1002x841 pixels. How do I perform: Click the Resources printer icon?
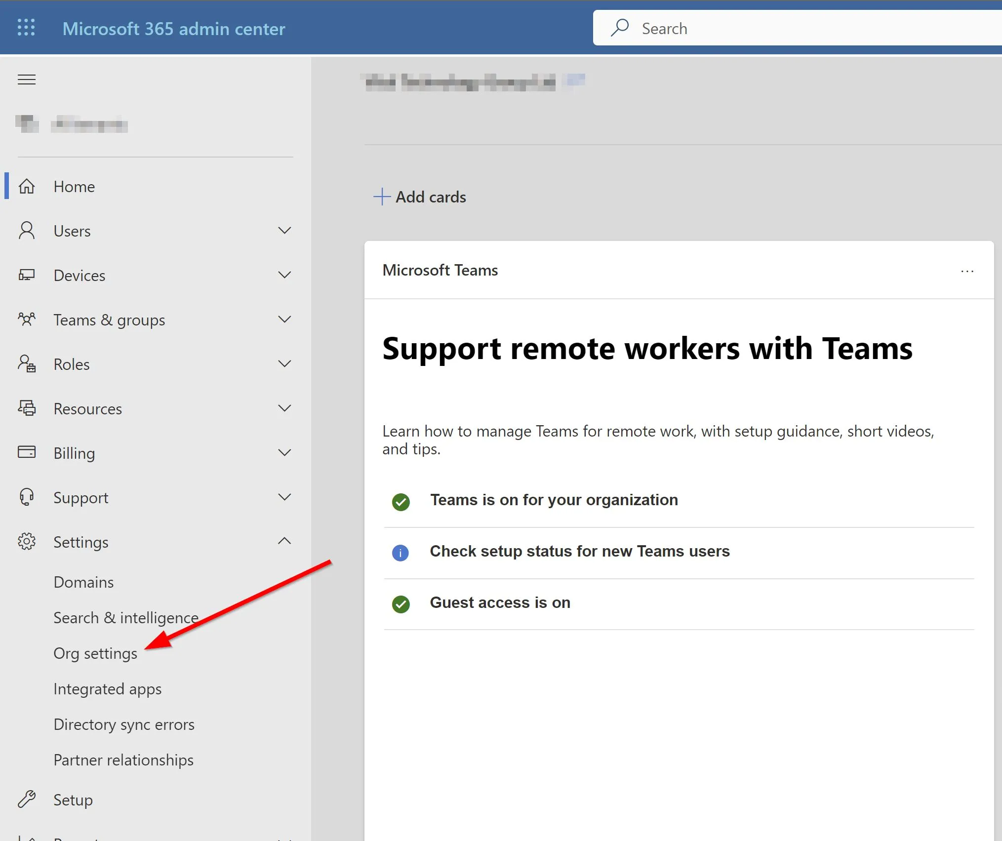pyautogui.click(x=27, y=408)
